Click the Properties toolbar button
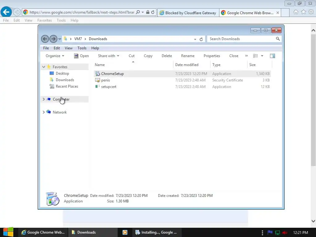The image size is (316, 237). pyautogui.click(x=212, y=56)
